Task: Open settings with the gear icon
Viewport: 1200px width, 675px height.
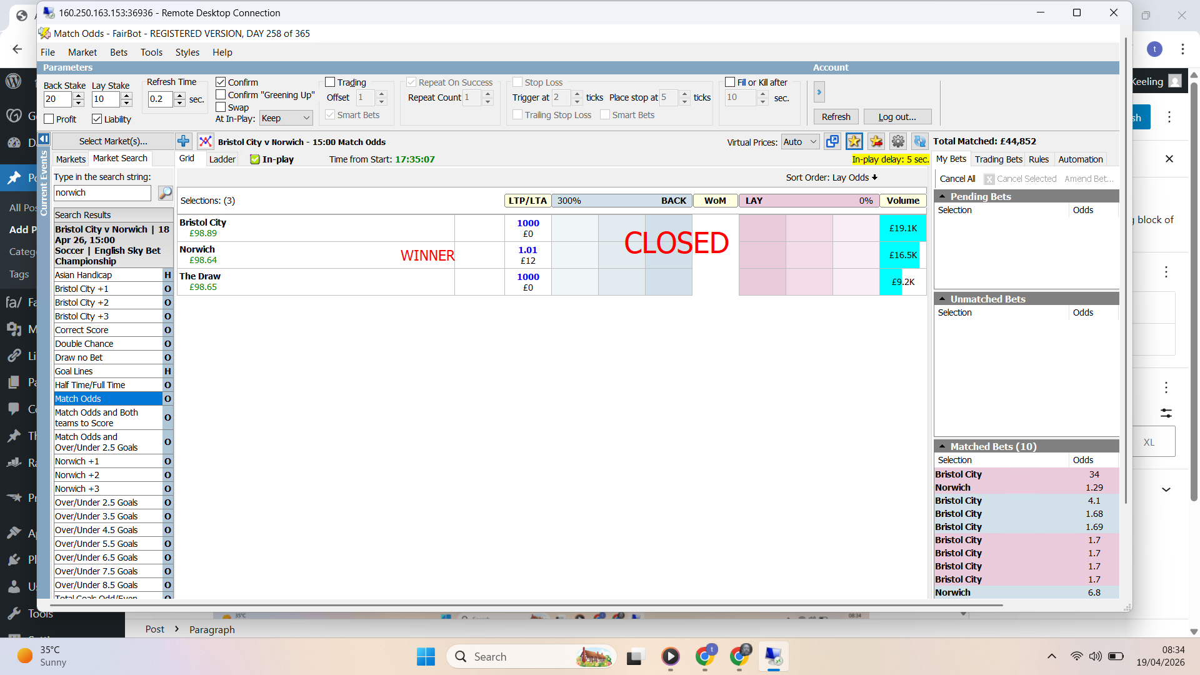Action: 898,142
